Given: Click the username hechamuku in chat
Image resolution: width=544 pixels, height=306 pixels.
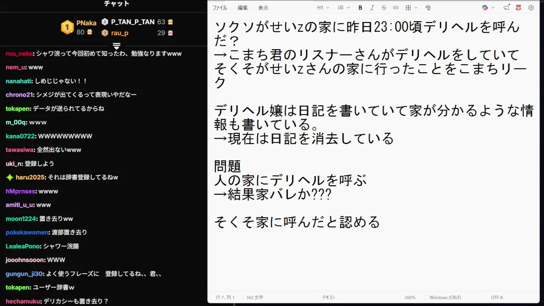Looking at the screenshot, I should click(23, 301).
